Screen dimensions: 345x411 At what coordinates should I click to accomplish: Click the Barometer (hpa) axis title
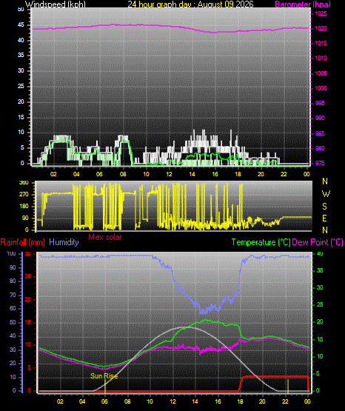click(303, 4)
